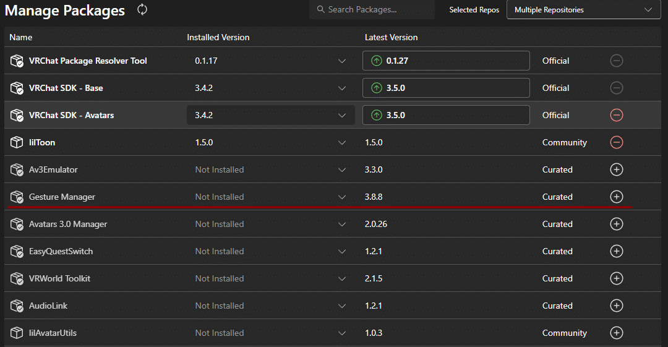668x347 pixels.
Task: Remove lilToon with its minus icon
Action: click(x=617, y=142)
